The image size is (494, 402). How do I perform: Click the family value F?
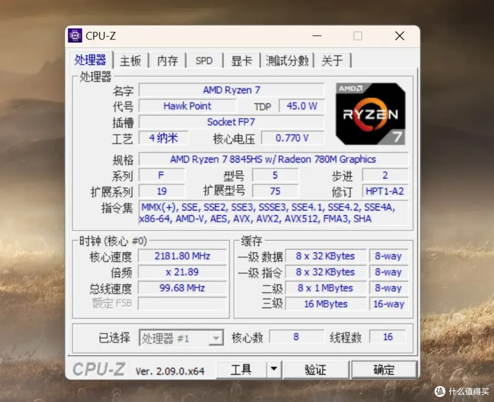coord(161,175)
